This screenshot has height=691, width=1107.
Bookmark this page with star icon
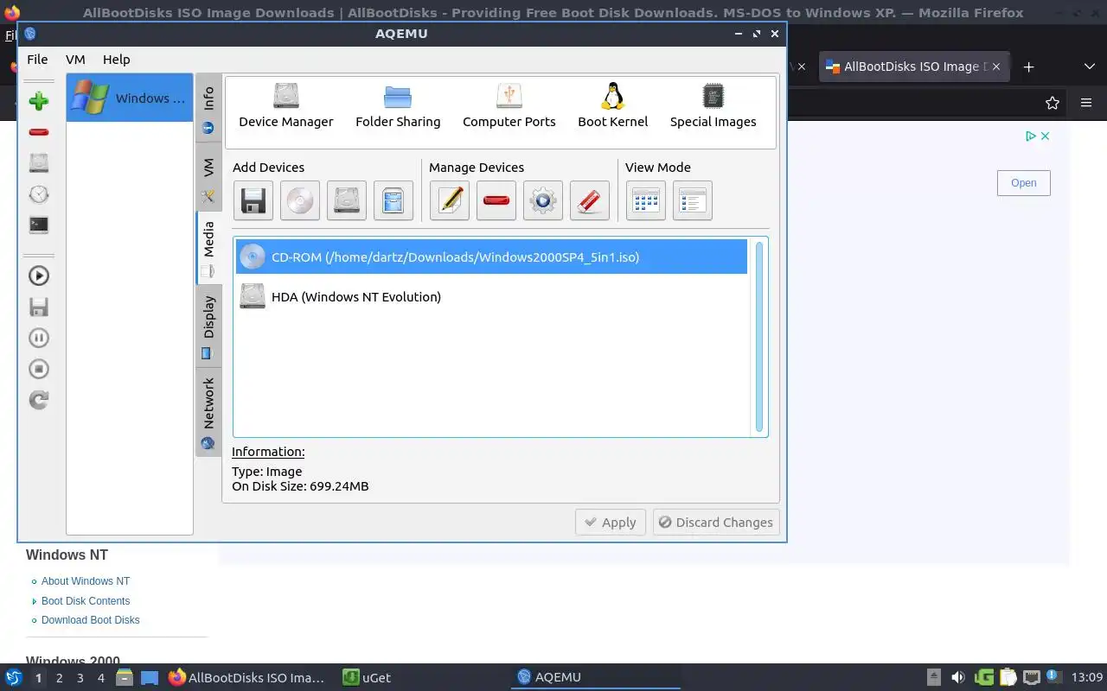pyautogui.click(x=1053, y=103)
